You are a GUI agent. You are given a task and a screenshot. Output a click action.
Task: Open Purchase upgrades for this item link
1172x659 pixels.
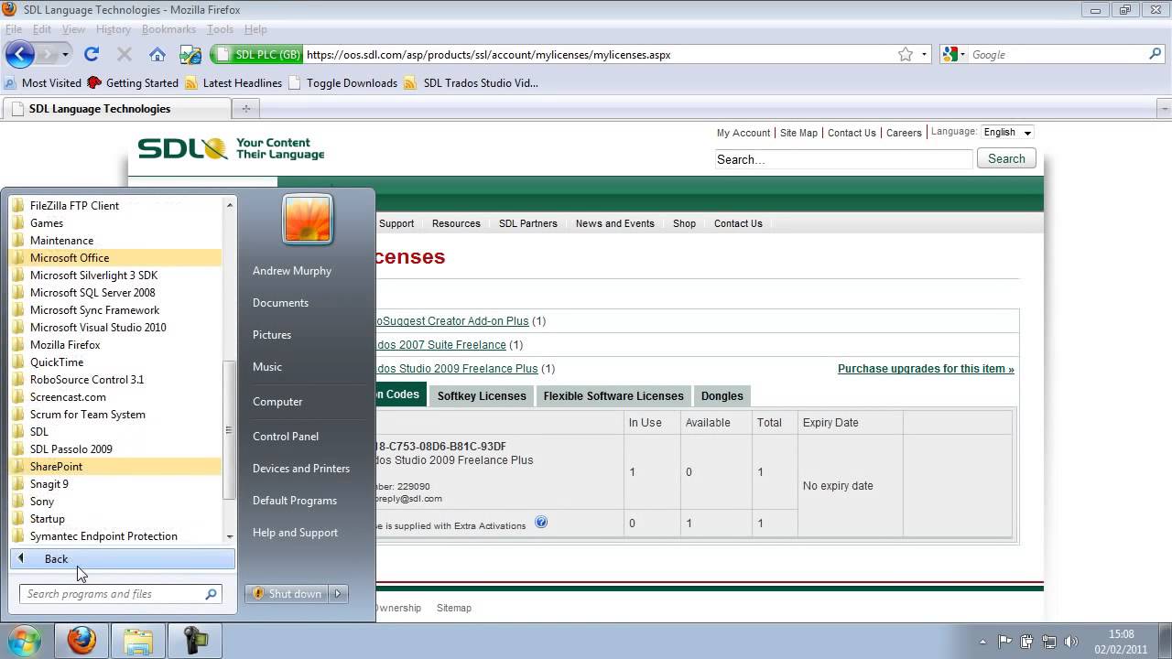[926, 369]
